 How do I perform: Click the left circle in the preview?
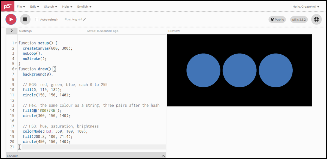203,70
